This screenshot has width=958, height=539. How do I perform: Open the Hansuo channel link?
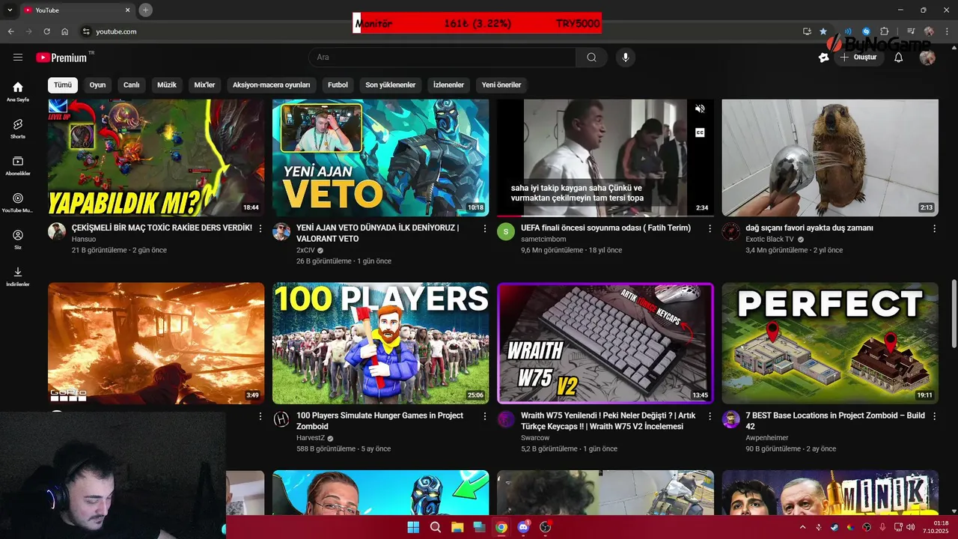(x=84, y=240)
